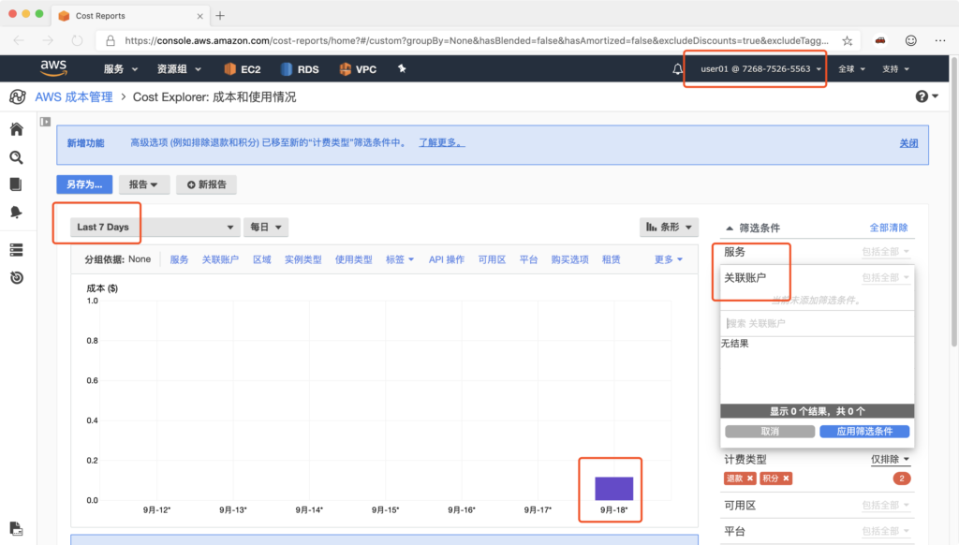Toggle the side panel collapse icon

click(x=45, y=122)
